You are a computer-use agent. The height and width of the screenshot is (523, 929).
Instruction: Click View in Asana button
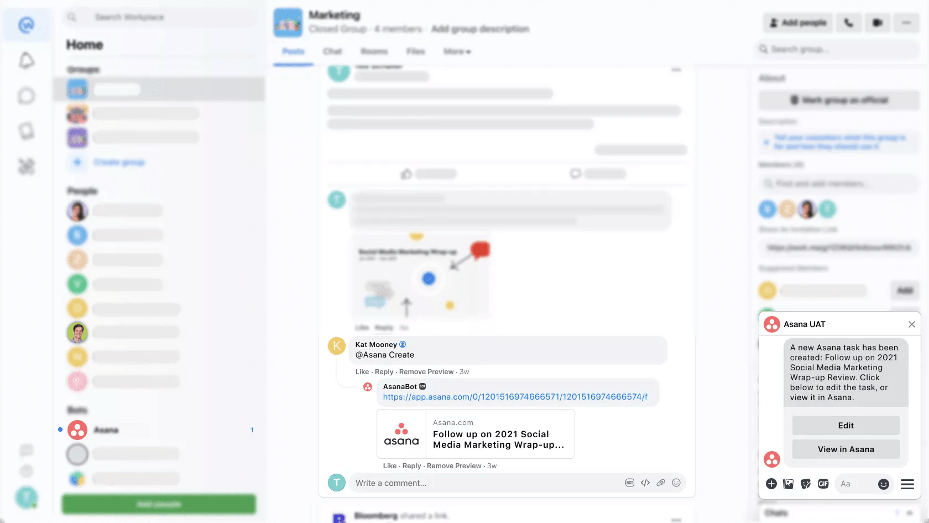point(846,449)
